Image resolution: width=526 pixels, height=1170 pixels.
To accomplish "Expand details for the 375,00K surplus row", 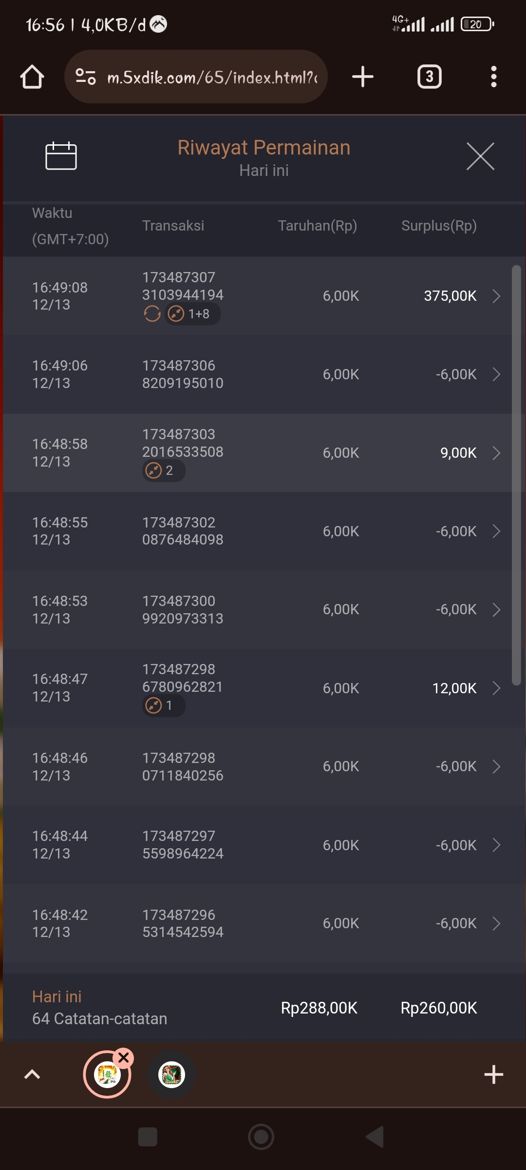I will pyautogui.click(x=496, y=296).
